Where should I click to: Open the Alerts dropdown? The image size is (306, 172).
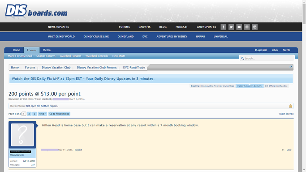286,50
